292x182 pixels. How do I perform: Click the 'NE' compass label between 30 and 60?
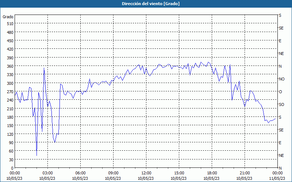[x=281, y=155]
